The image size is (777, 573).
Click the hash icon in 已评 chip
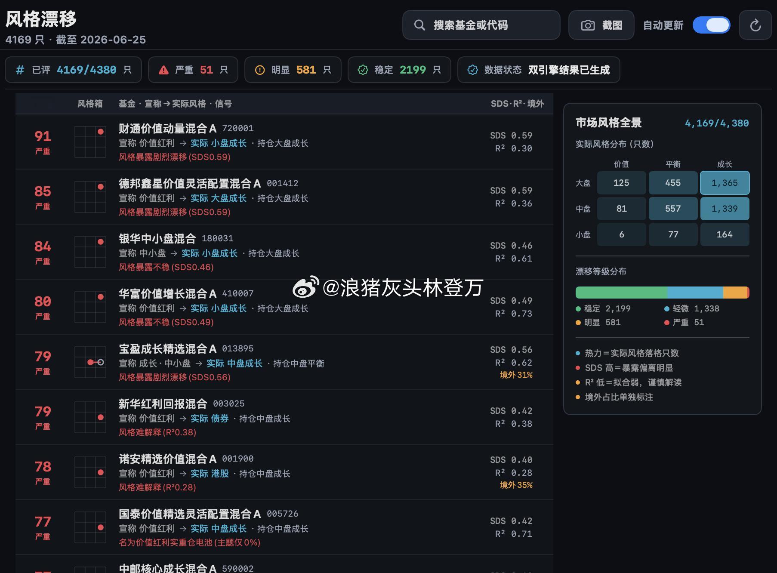pos(20,70)
